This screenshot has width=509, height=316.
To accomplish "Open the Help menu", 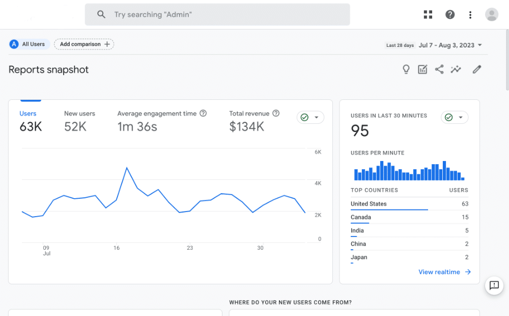I will [450, 14].
